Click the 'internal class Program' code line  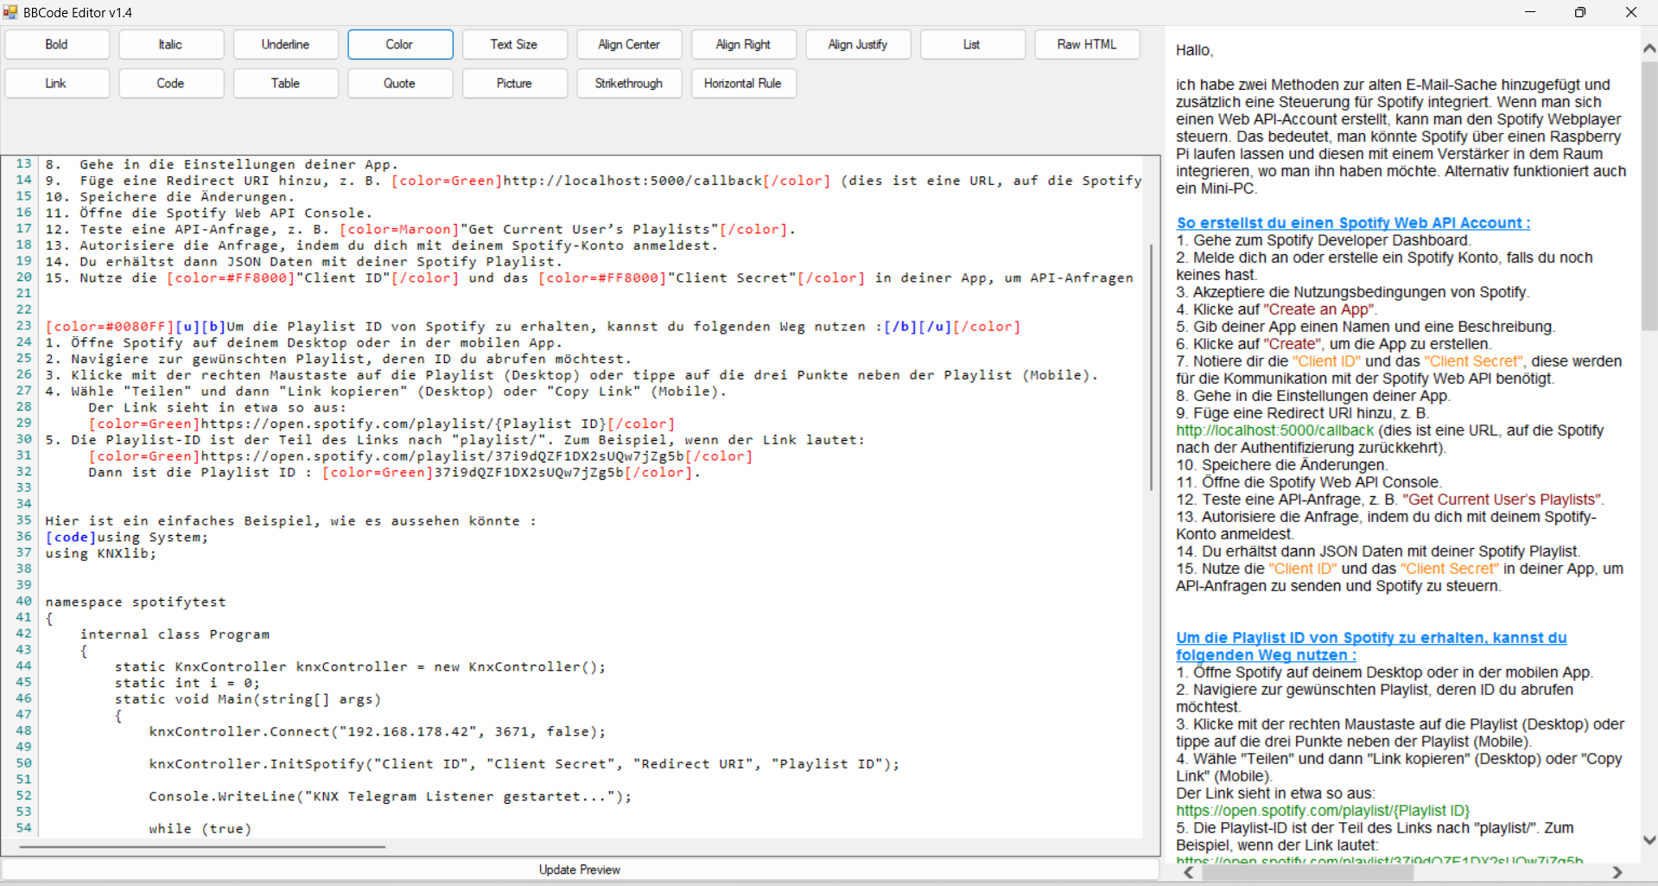[175, 634]
